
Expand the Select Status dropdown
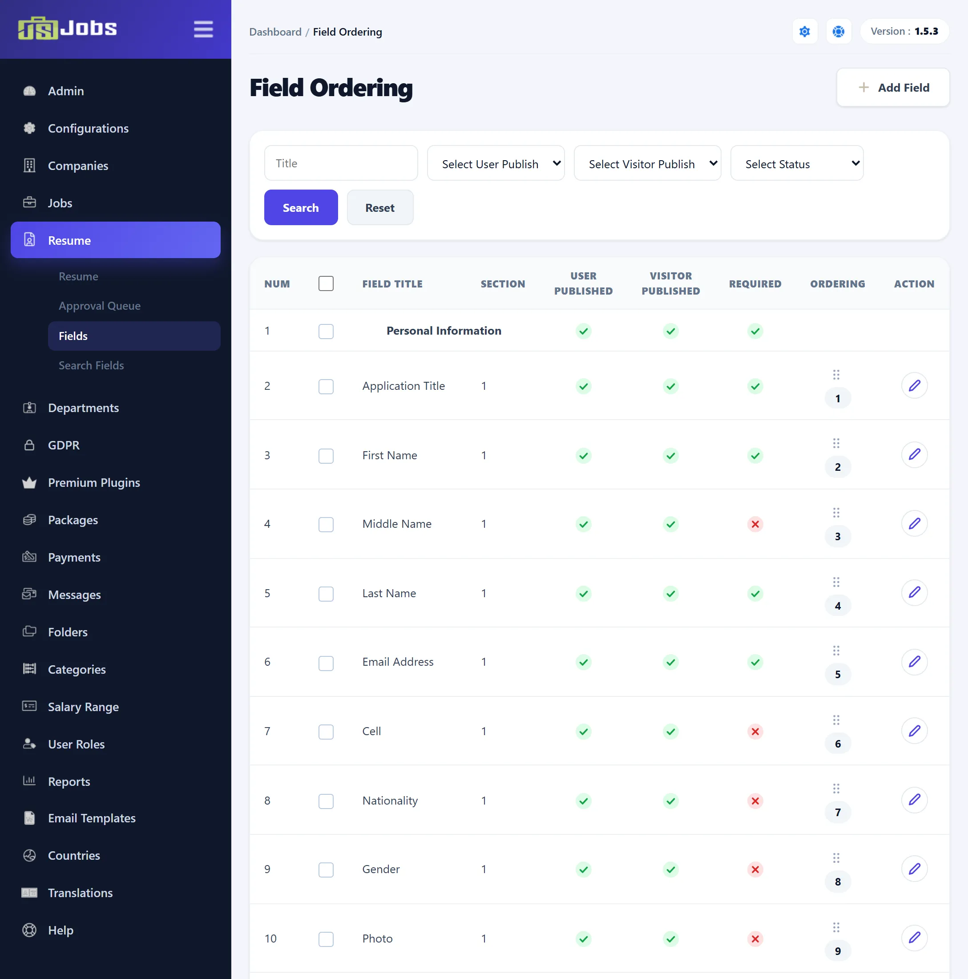796,163
